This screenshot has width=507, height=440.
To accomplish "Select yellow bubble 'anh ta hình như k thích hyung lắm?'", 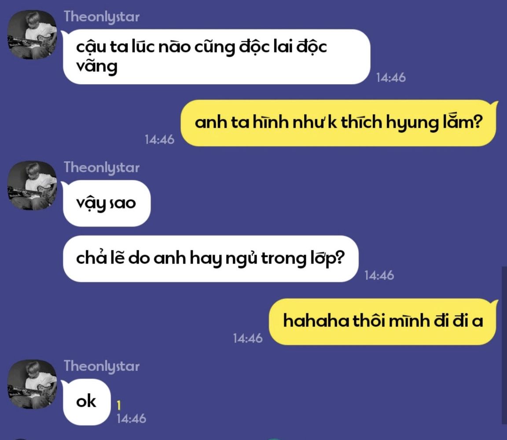I will coord(338,123).
